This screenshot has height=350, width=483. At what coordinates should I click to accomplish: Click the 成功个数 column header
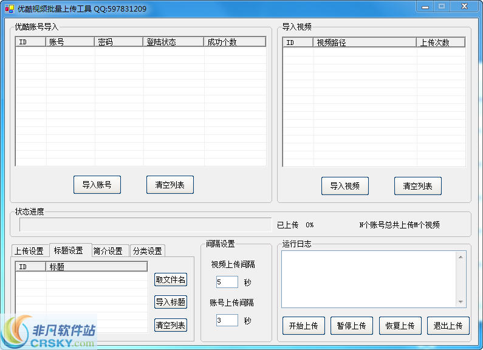point(235,42)
